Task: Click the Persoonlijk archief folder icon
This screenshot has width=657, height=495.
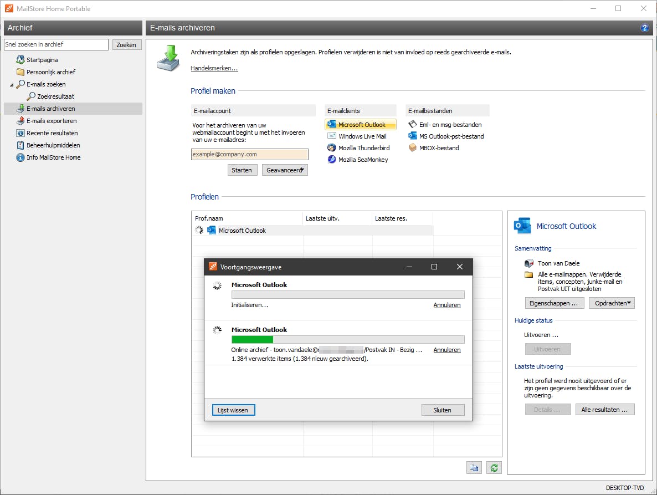Action: [x=20, y=72]
